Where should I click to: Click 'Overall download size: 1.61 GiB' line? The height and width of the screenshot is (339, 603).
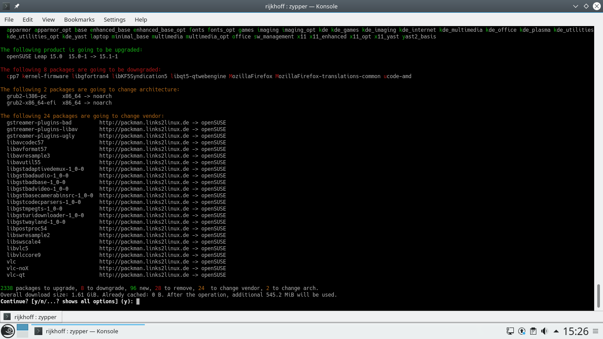tap(169, 295)
